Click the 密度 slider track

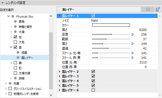[x=111, y=35]
